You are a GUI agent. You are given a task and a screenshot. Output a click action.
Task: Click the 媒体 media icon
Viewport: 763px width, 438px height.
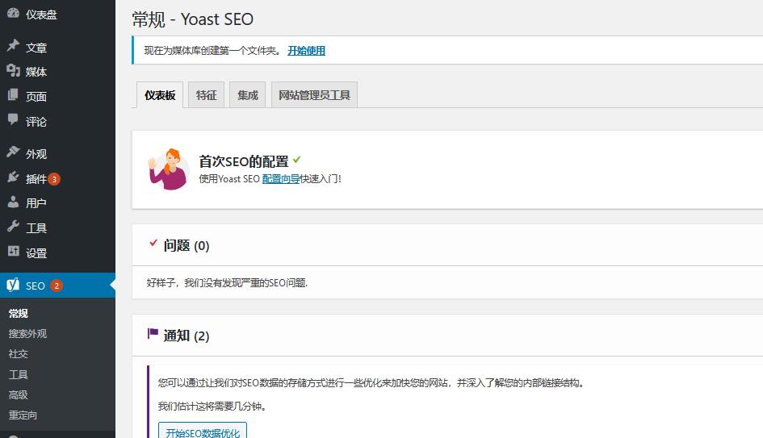13,71
